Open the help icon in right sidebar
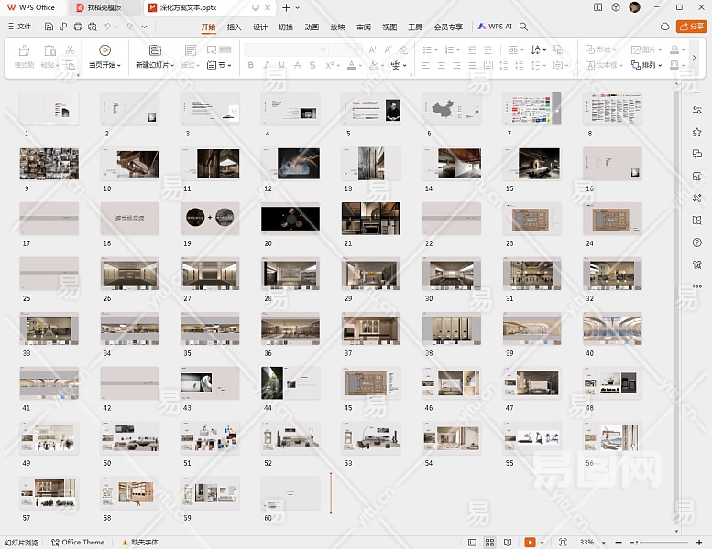Image resolution: width=712 pixels, height=549 pixels. click(697, 242)
